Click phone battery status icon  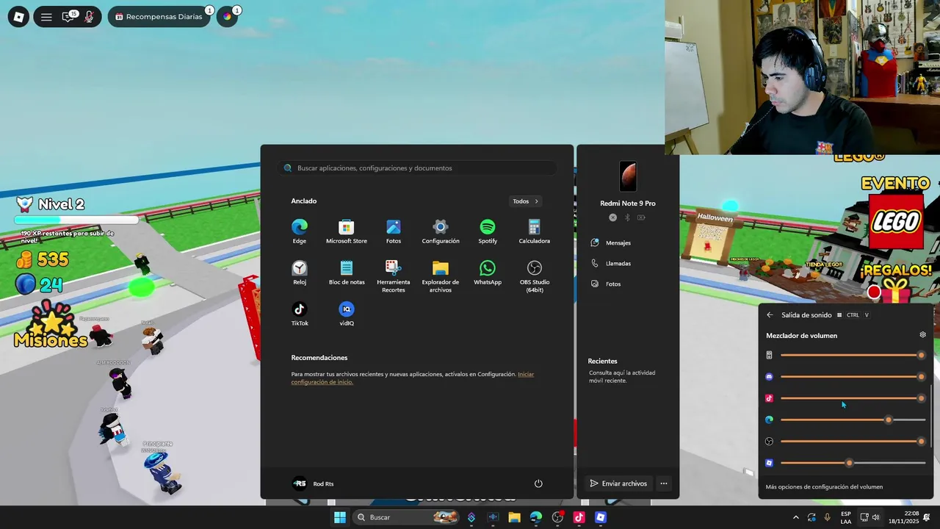point(641,217)
